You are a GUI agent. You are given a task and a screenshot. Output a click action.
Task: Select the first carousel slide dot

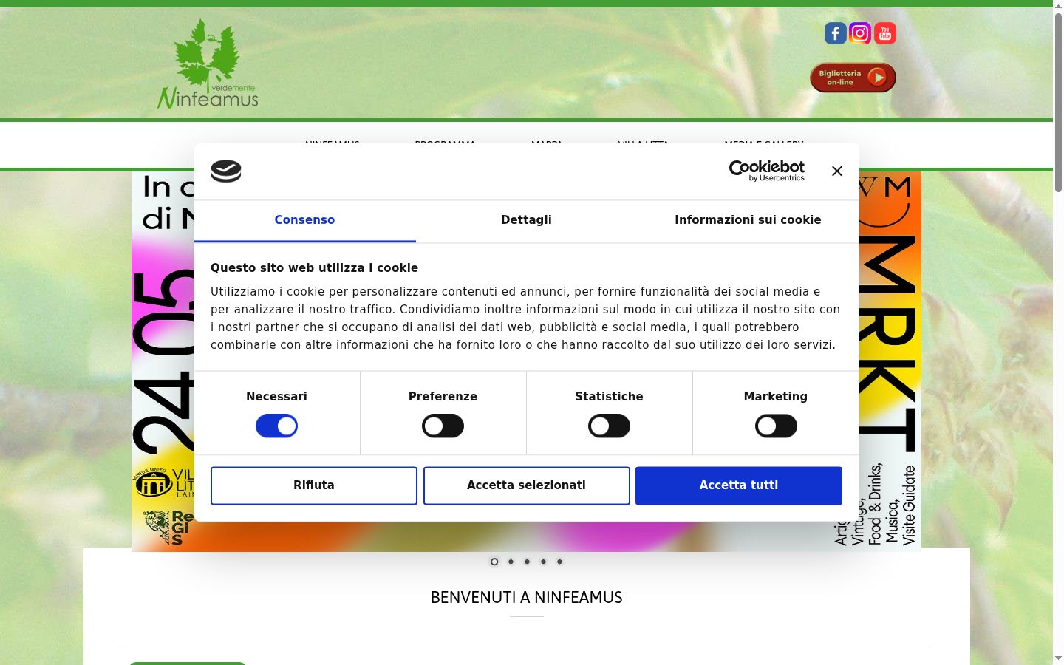(494, 562)
